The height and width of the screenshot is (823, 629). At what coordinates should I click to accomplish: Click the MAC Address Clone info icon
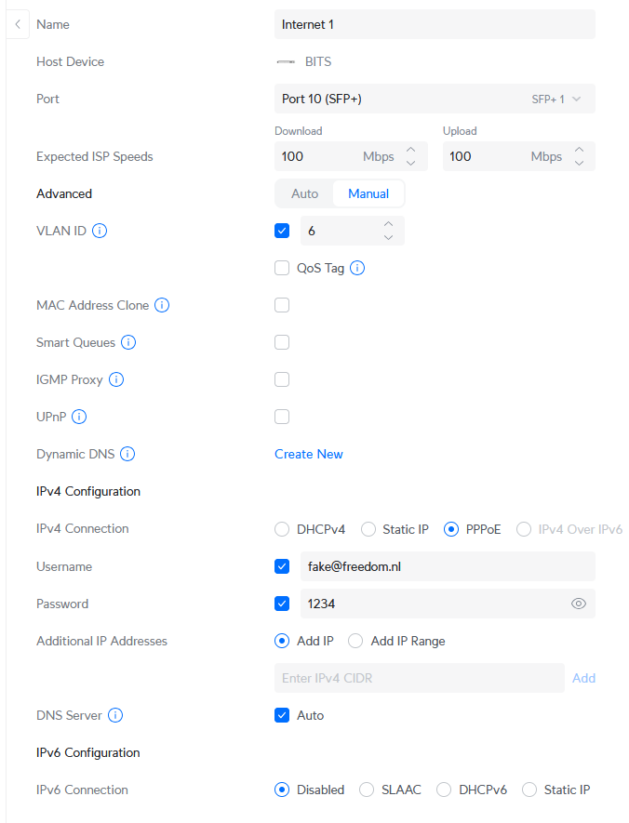coord(162,305)
